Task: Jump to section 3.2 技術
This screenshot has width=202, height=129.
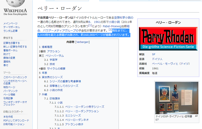Action: (50, 64)
